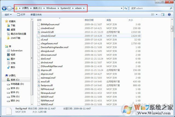Select file DevicePairingHandler.mof
The image size is (175, 117).
point(55,47)
